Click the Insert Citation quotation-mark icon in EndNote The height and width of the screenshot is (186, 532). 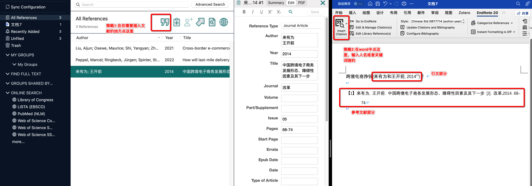pyautogui.click(x=165, y=22)
